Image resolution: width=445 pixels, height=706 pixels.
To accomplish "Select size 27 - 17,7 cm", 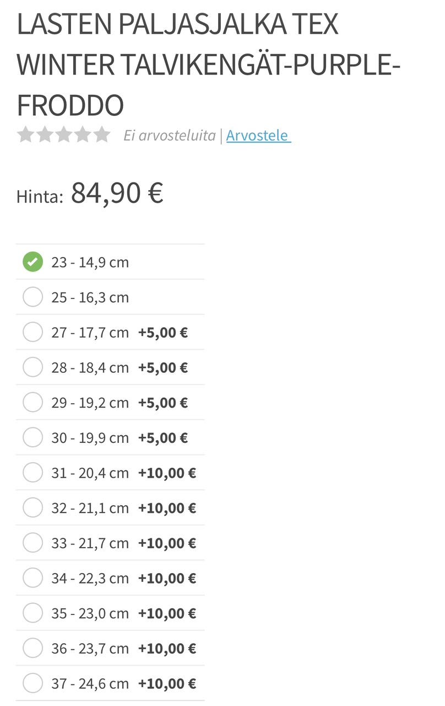I will coord(33,333).
